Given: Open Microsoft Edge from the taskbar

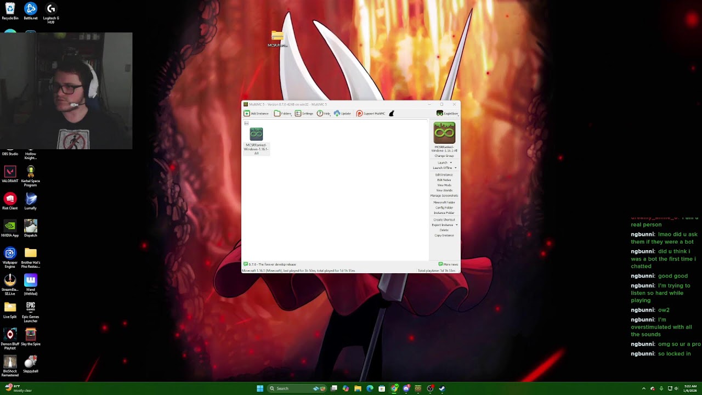Looking at the screenshot, I should [370, 388].
